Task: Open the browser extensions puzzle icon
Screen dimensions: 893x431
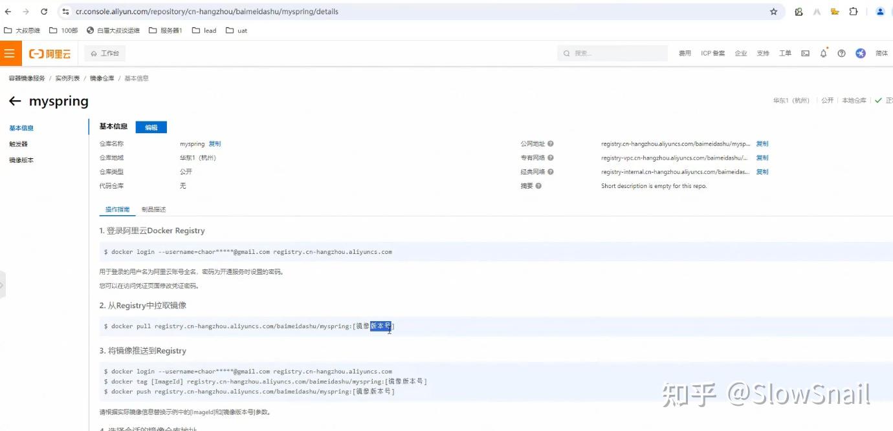Action: (854, 11)
